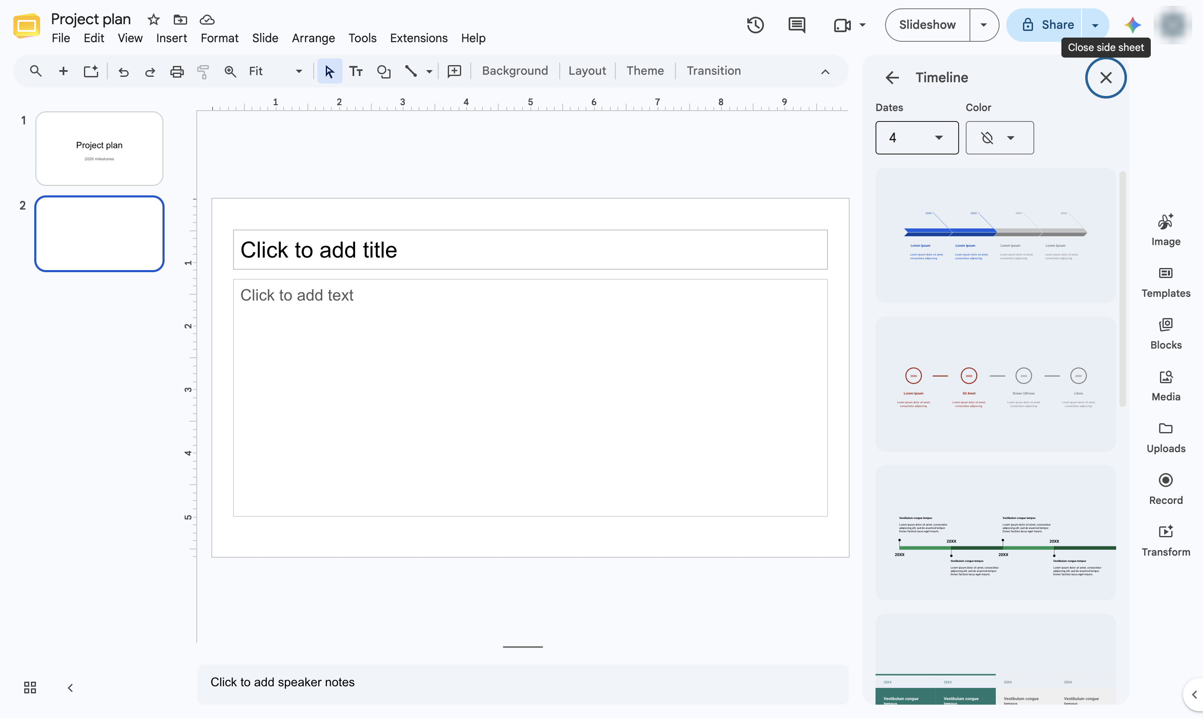Open the Arrange menu

point(313,38)
